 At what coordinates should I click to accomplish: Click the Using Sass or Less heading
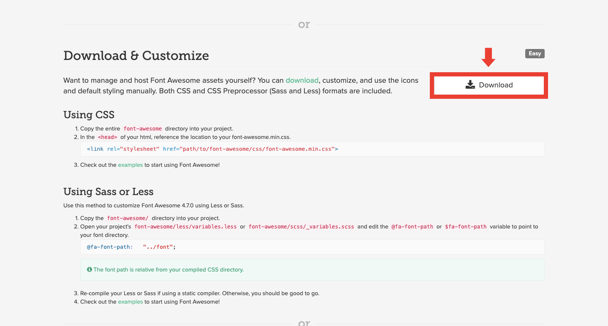pos(109,192)
